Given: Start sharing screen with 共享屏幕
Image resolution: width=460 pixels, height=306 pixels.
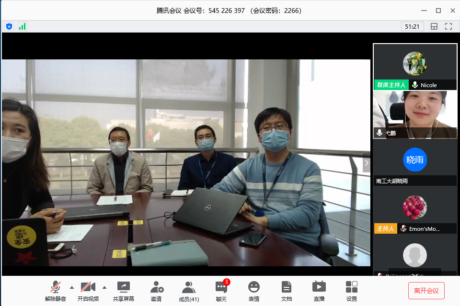Looking at the screenshot, I should tap(124, 291).
